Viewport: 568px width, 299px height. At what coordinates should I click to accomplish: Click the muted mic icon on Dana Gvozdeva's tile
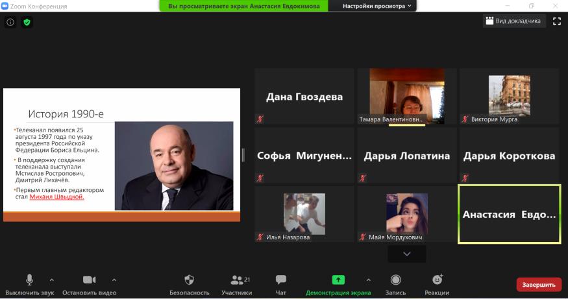click(x=260, y=119)
